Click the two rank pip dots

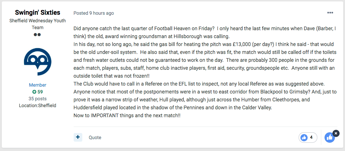point(37,35)
